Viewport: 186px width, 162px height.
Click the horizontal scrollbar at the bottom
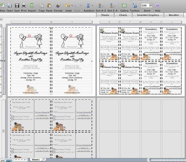[x=167, y=160]
